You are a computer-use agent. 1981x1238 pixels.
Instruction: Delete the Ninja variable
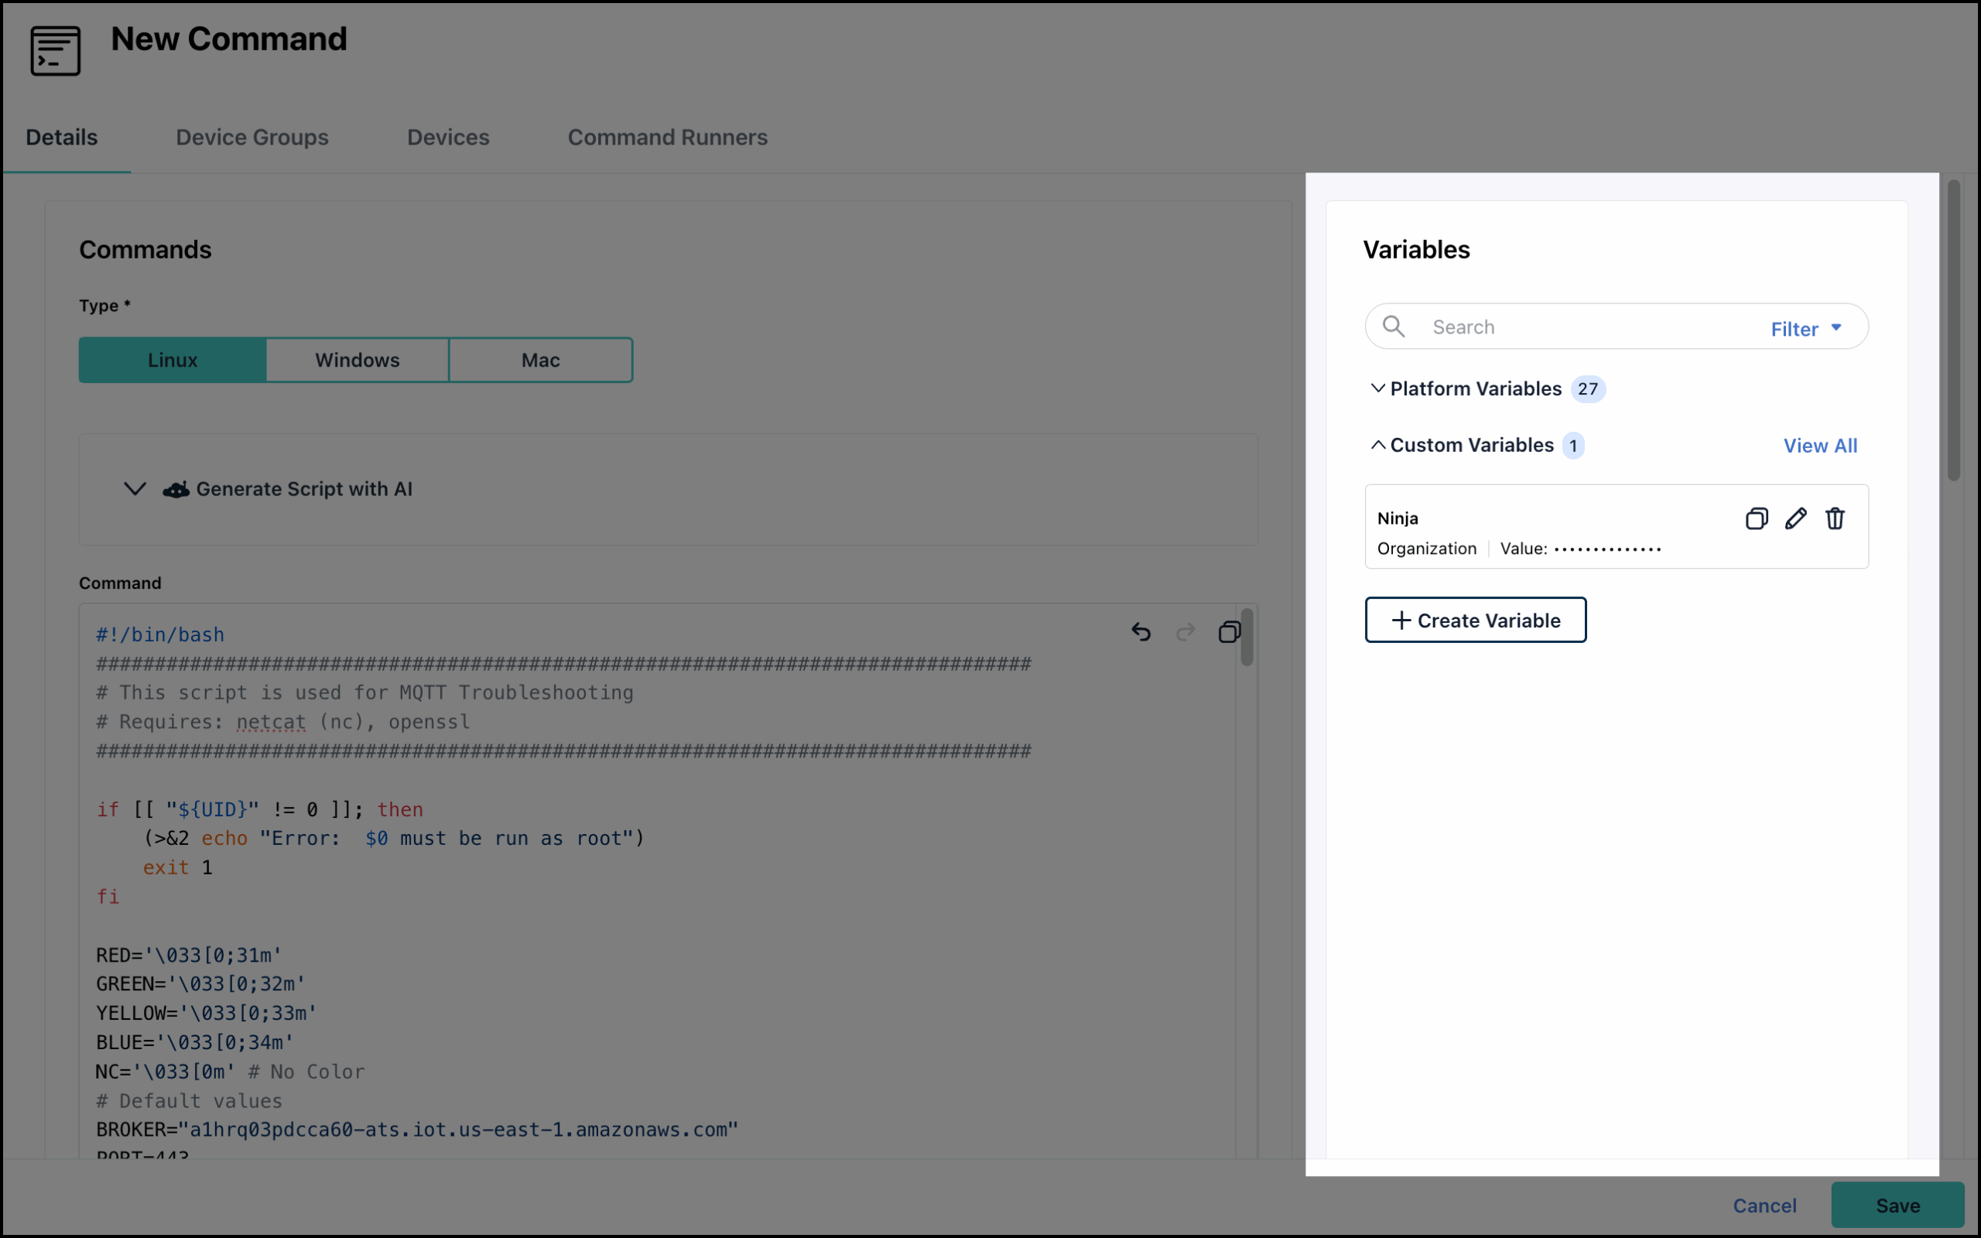(x=1835, y=518)
